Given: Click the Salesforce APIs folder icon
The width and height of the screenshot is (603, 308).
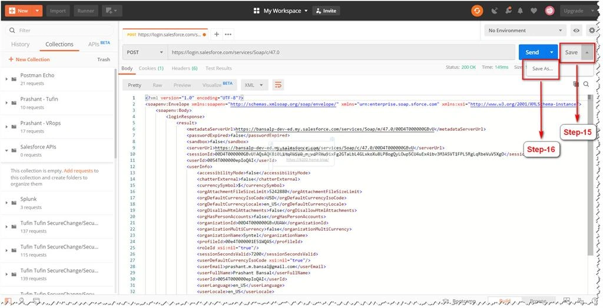Looking at the screenshot, I should click(x=14, y=150).
